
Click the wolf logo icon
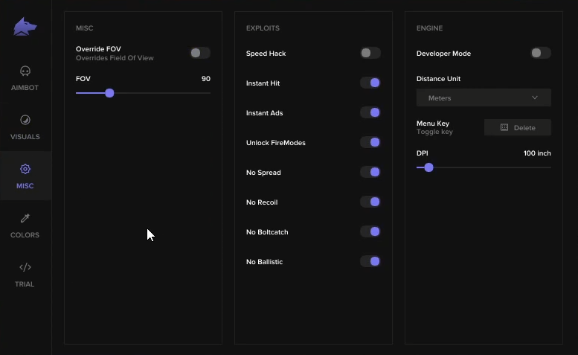tap(25, 28)
